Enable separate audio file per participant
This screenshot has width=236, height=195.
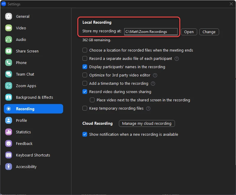[85, 58]
